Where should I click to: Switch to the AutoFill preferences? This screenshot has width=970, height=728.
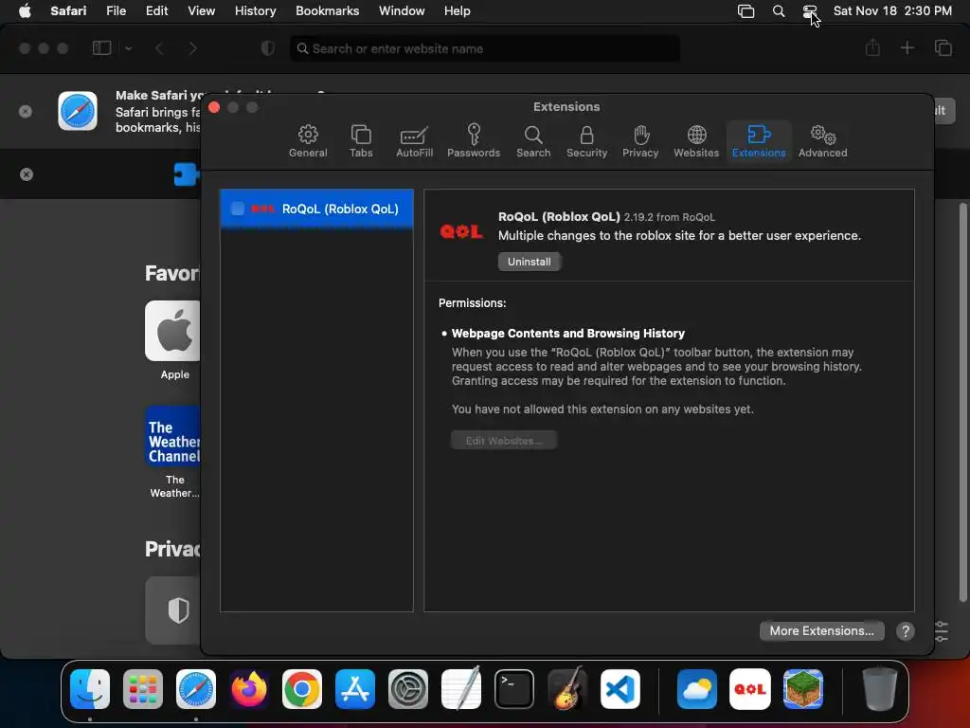[414, 141]
